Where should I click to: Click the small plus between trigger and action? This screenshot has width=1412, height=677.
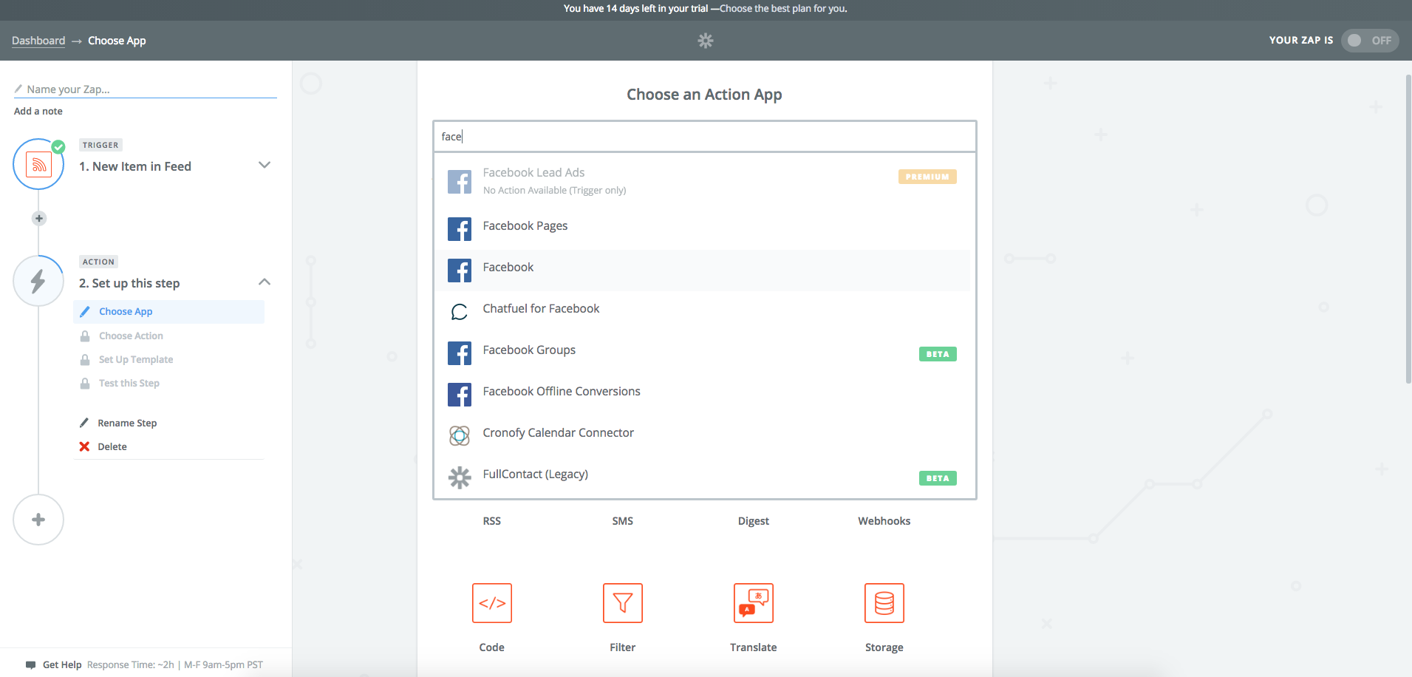pyautogui.click(x=39, y=218)
